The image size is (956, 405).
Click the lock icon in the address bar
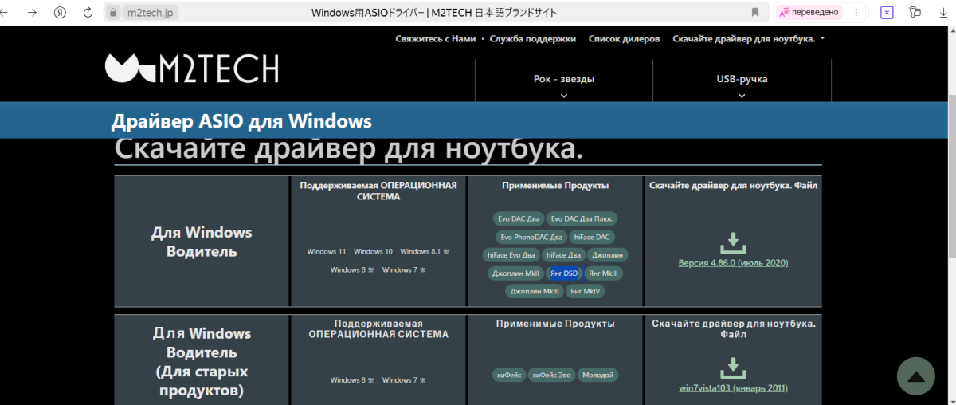tap(112, 13)
